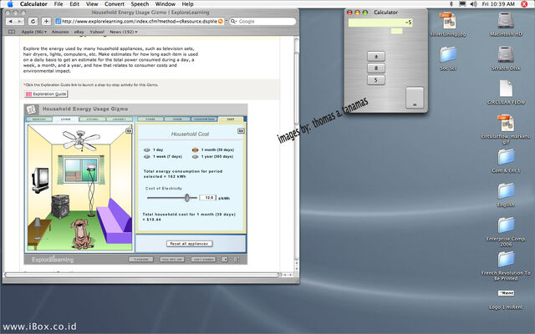Image resolution: width=535 pixels, height=334 pixels.
Task: Click the clock showing Fri 10:39 AM
Action: point(498,4)
